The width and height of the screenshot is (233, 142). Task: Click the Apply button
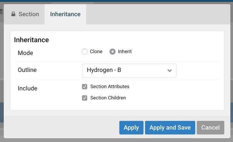point(131,128)
